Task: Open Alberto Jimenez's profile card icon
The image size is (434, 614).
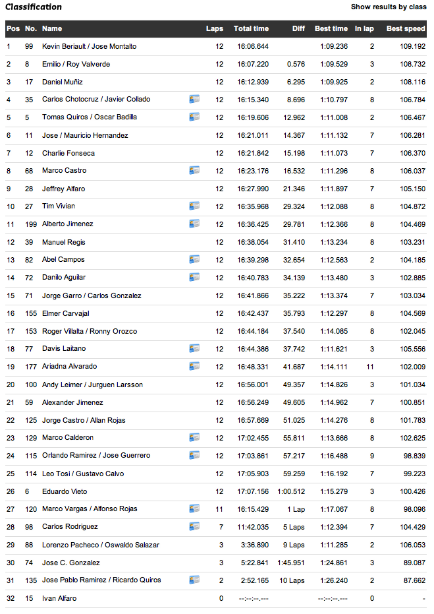Action: [x=194, y=224]
